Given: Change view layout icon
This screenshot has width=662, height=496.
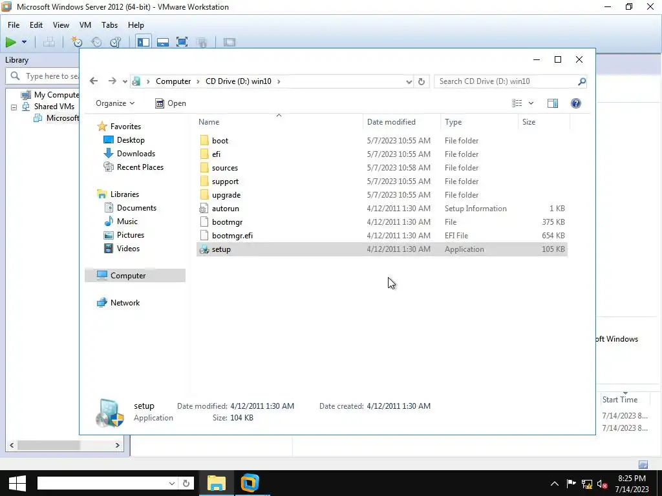Looking at the screenshot, I should click(x=517, y=103).
